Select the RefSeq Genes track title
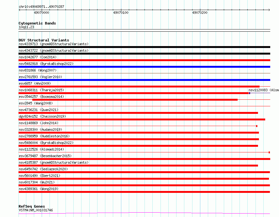The height and width of the screenshot is (217, 279). pos(32,206)
